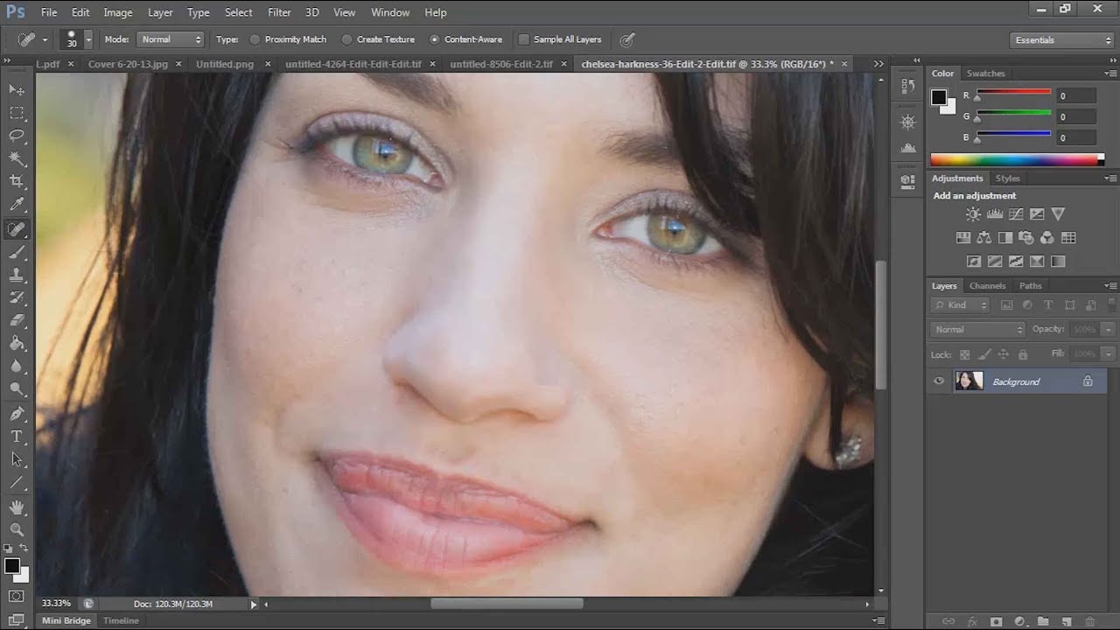Click the zoom percentage field 33.33%
The height and width of the screenshot is (630, 1120).
pyautogui.click(x=57, y=603)
